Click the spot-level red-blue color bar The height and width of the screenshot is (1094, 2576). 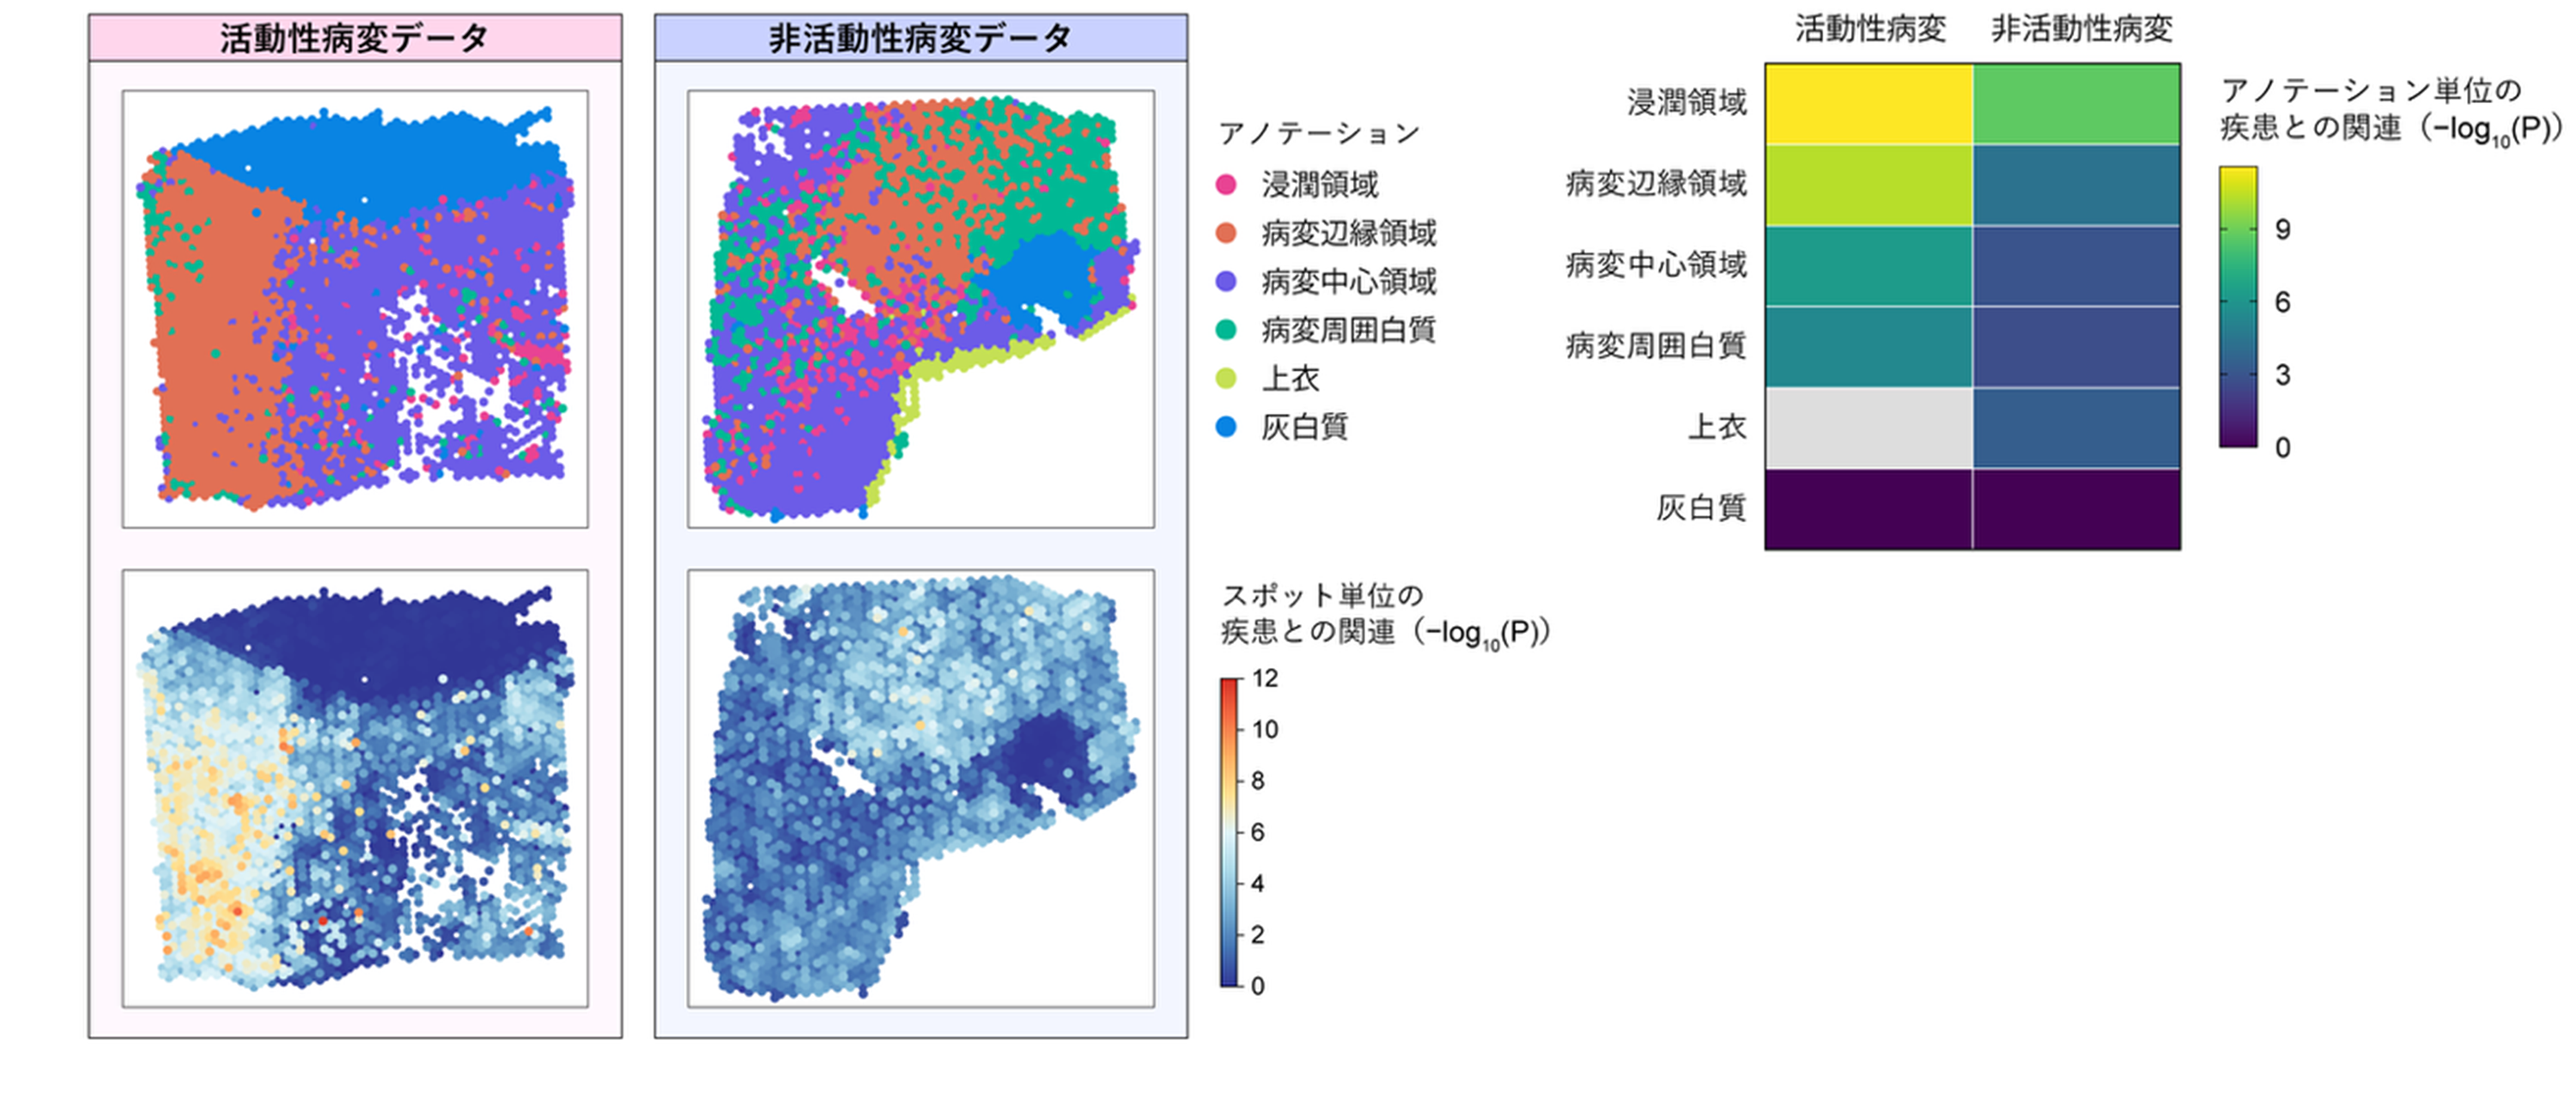pyautogui.click(x=1230, y=832)
